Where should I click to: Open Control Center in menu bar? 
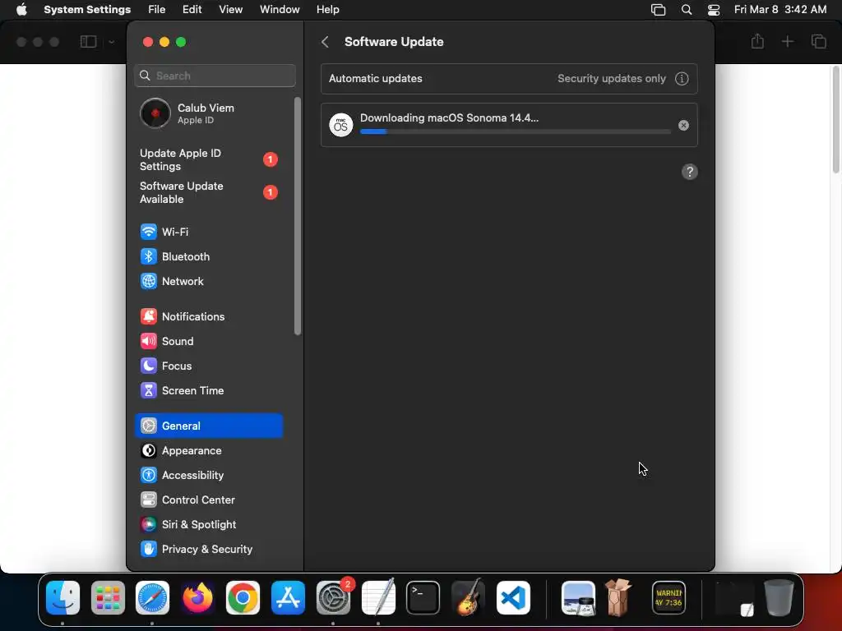[714, 10]
